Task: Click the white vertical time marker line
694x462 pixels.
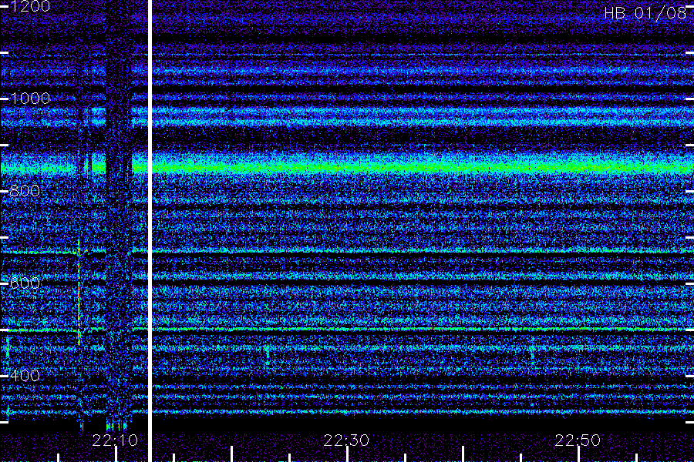Action: coord(150,231)
